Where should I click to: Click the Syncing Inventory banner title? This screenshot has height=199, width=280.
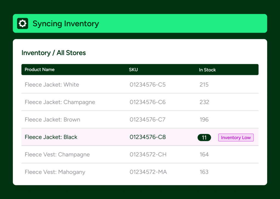(x=66, y=24)
